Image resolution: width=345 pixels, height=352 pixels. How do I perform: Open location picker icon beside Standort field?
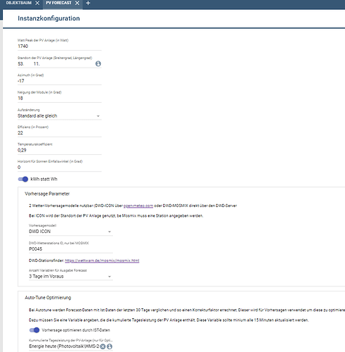(98, 63)
